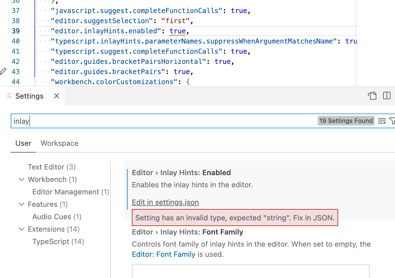Viewport: 395px width, 278px height.
Task: Click the Inlay Hints Font Family input box
Action: [250, 273]
